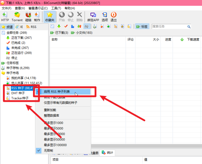Select the 小文件(183) tag filter
The height and width of the screenshot is (164, 202).
82,33
